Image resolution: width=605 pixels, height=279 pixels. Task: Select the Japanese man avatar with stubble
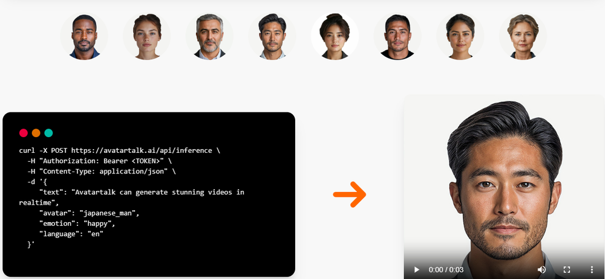[x=272, y=36]
